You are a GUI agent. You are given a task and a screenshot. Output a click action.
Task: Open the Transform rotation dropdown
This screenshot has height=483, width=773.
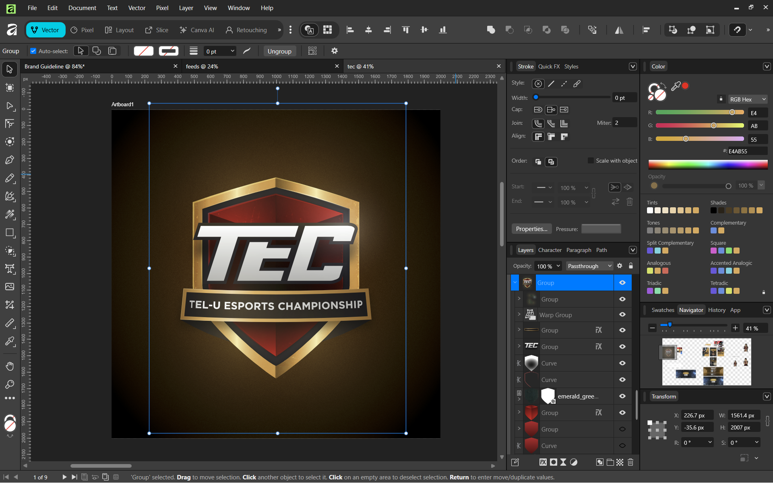tap(710, 442)
